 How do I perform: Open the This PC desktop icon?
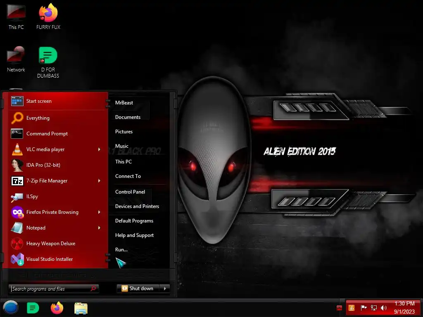click(x=16, y=16)
